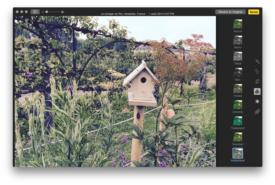275x185 pixels.
Task: Click the small thumbnail zoom-out icon
Action: pos(43,12)
